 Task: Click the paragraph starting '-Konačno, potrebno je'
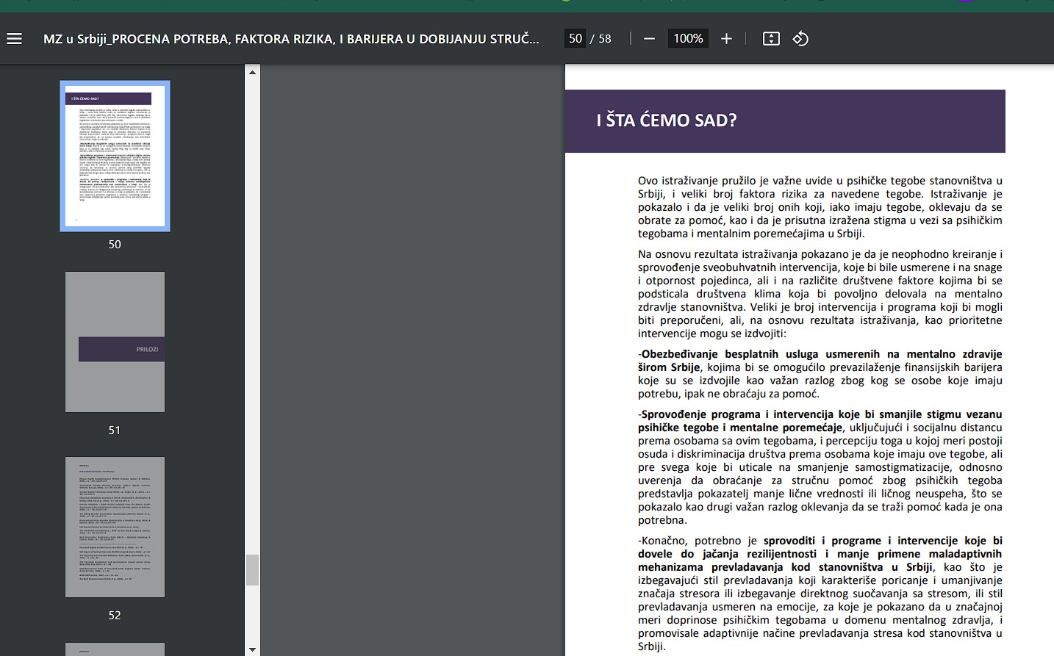click(820, 594)
